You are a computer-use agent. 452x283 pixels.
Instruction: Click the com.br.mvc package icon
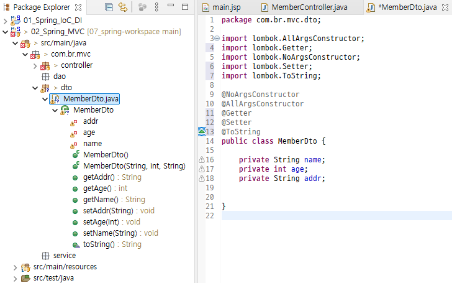pyautogui.click(x=35, y=54)
